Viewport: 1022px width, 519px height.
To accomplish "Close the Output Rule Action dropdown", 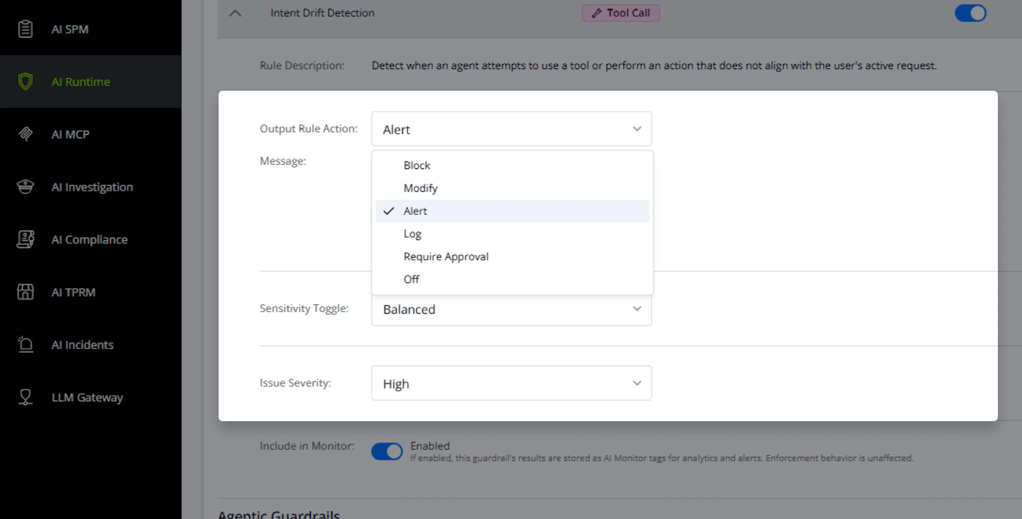I will pos(511,129).
